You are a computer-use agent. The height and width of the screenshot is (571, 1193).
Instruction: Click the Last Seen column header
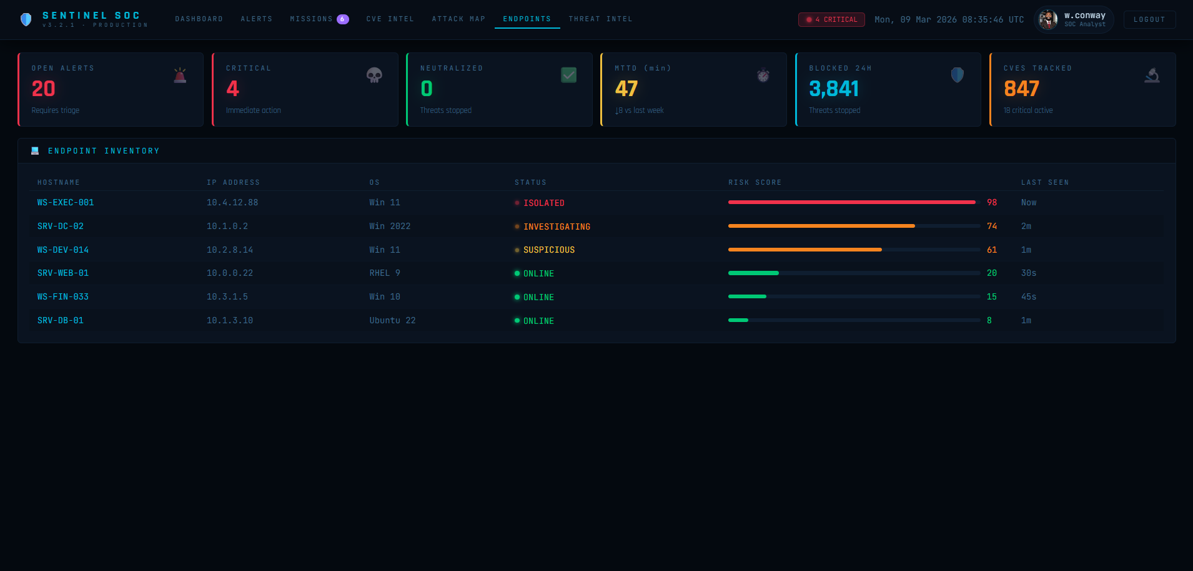[x=1045, y=183]
